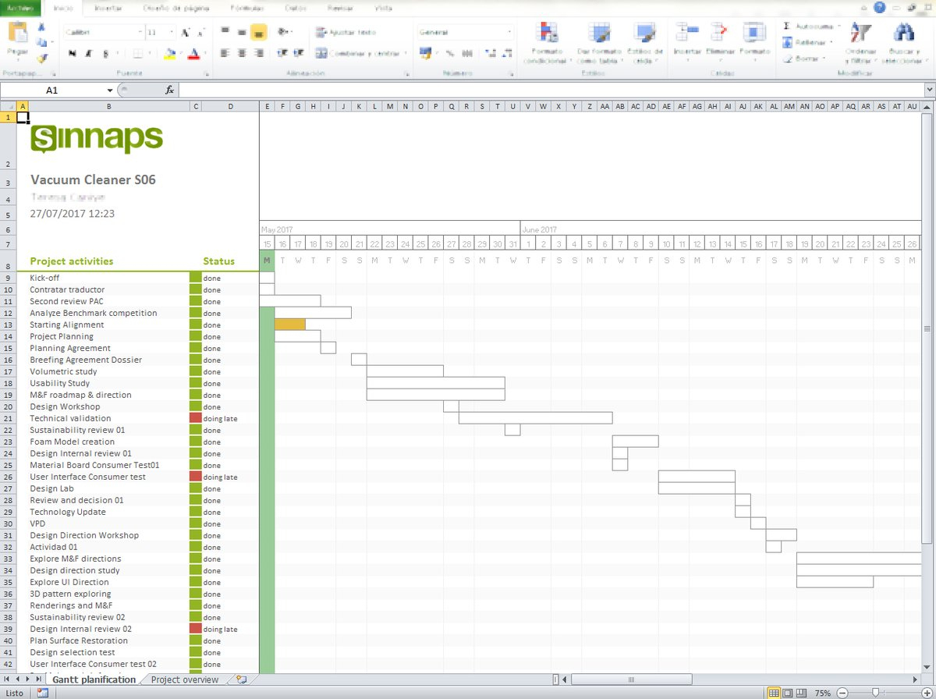
Task: Click the fill color bucket icon
Action: point(170,54)
